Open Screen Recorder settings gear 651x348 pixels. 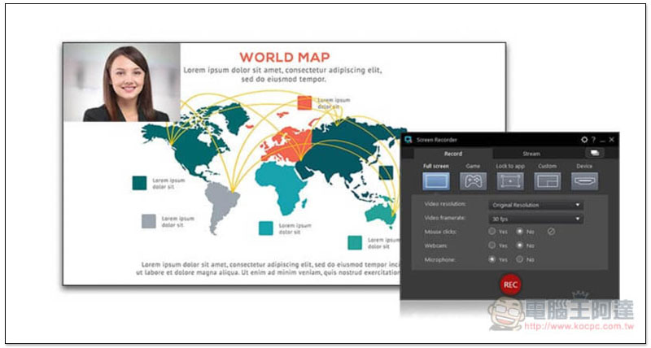583,140
